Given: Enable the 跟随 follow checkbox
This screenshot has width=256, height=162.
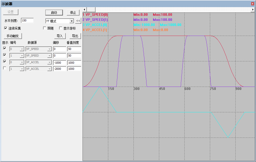Looking at the screenshot, I should point(45,28).
